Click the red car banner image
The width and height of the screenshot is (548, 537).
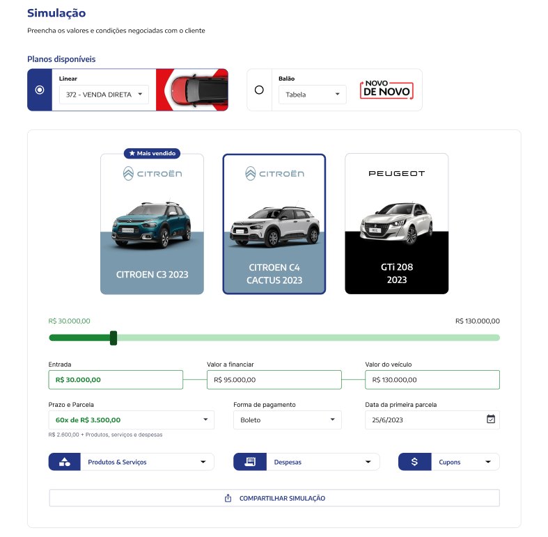coord(192,90)
